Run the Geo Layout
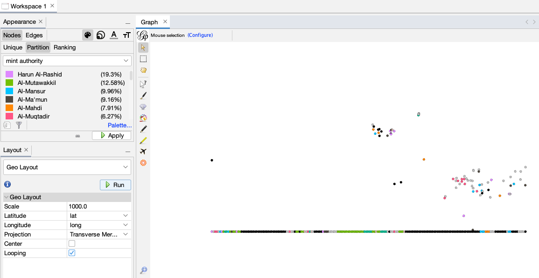Screen dimensions: 539x278 [115, 185]
